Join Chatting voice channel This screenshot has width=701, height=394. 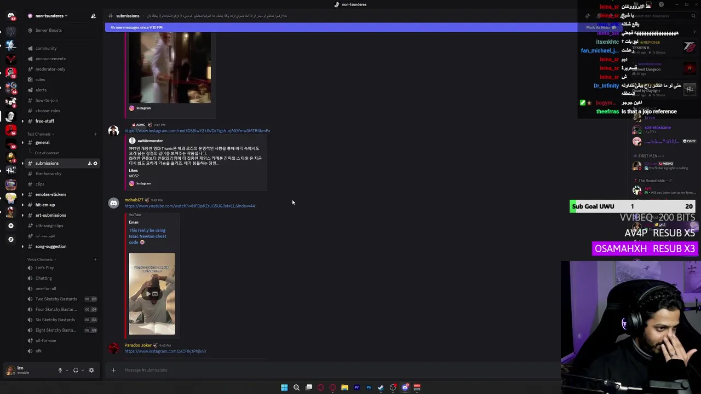point(44,278)
